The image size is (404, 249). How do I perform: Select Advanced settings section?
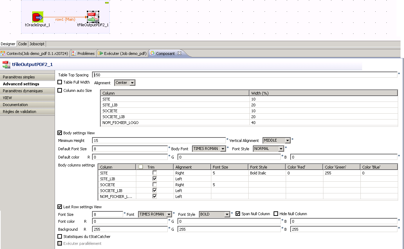(27, 84)
